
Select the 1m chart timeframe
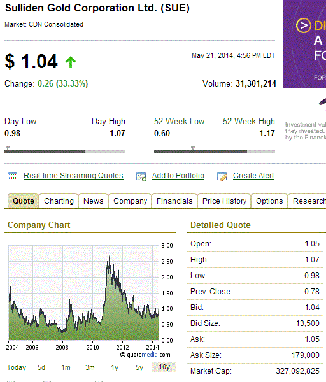pos(66,367)
